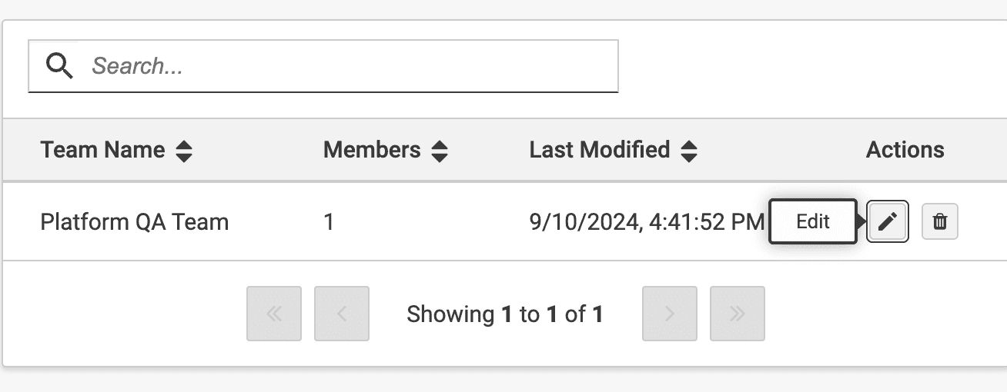The image size is (1007, 392).
Task: Click the magnifying glass search icon
Action: click(x=59, y=66)
